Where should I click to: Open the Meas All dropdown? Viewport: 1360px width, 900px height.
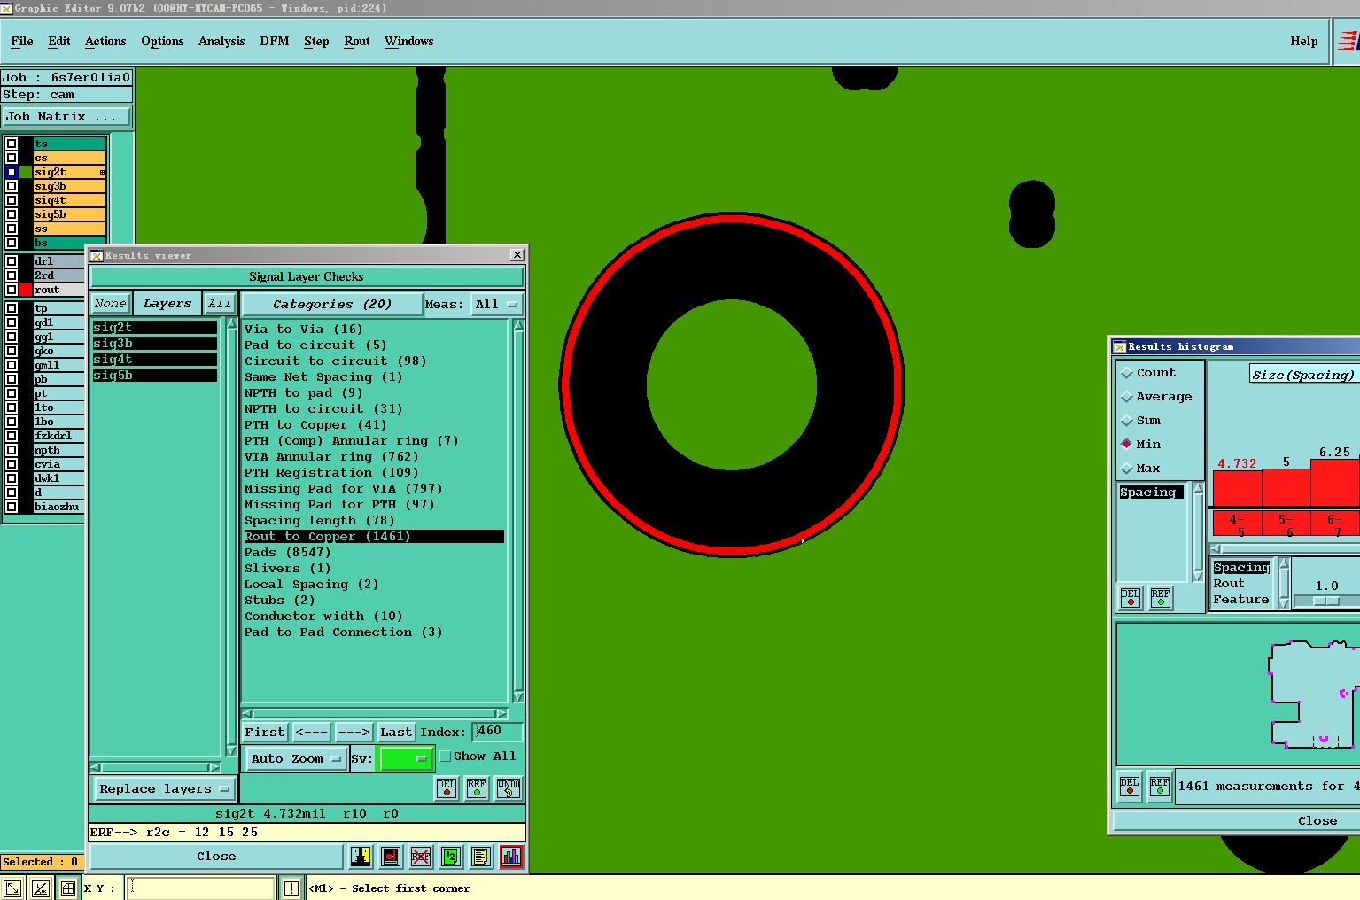click(496, 304)
